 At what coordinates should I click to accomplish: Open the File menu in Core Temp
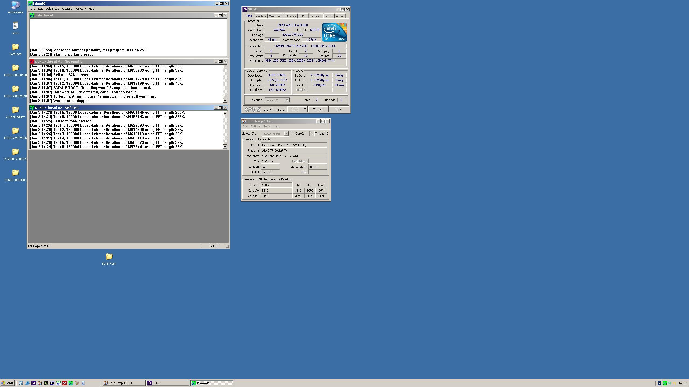245,126
